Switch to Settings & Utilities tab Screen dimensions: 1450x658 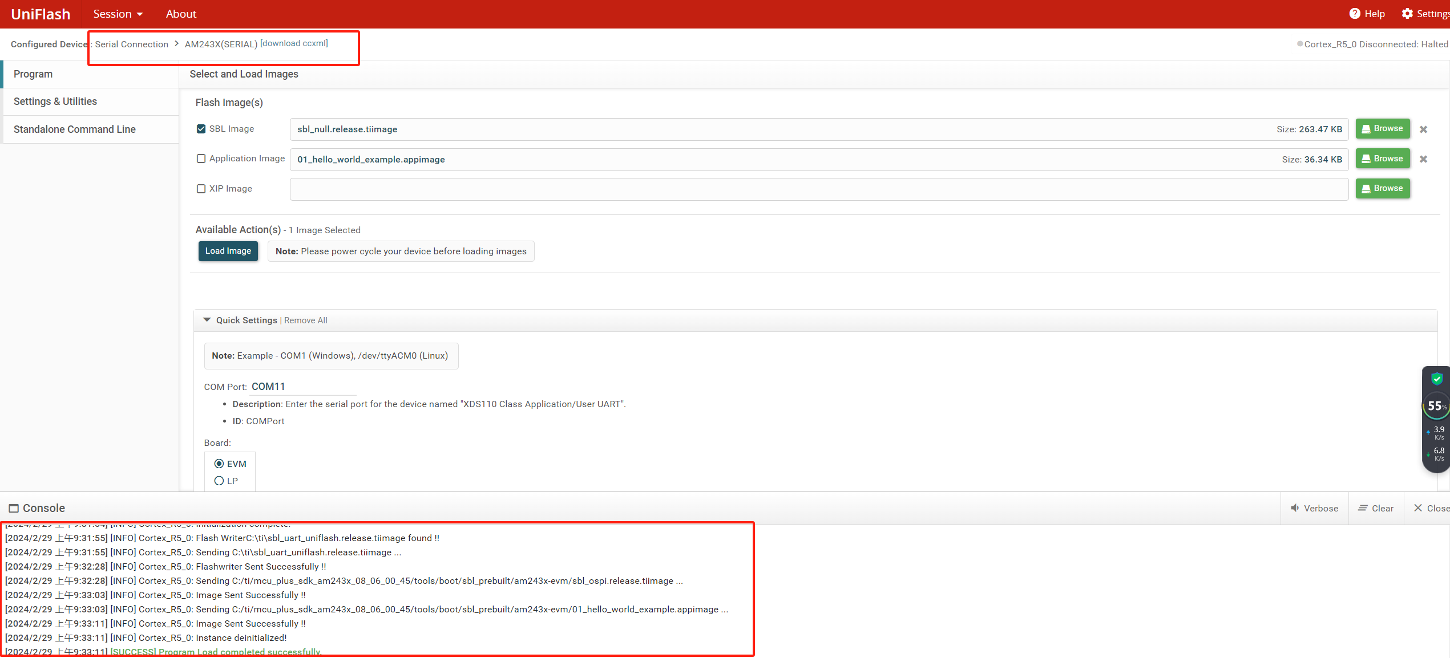click(55, 101)
